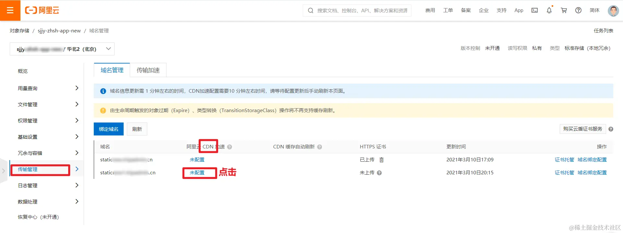Switch language via 简体
Viewport: 623px width, 233px height.
click(x=594, y=10)
